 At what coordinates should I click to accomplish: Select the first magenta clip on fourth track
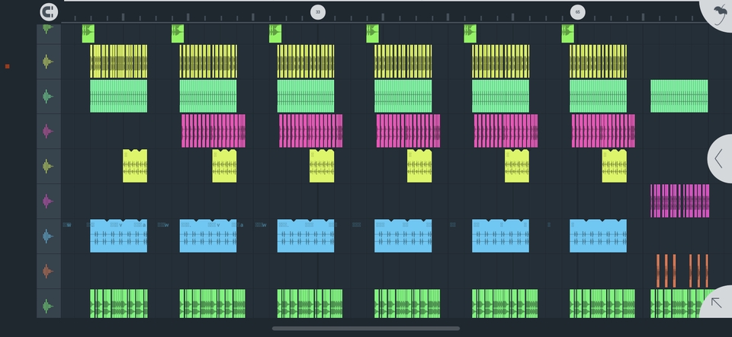click(x=213, y=132)
